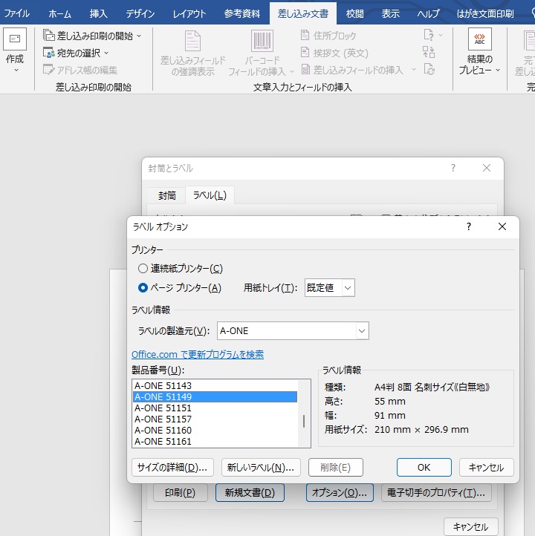Expand 作成 dropdown chevron
Screen dimensions: 535x536
[16, 70]
